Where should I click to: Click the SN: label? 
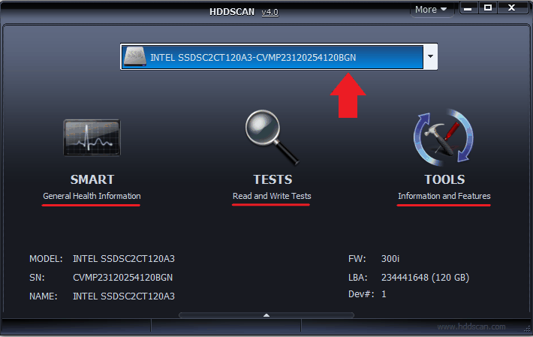[37, 278]
